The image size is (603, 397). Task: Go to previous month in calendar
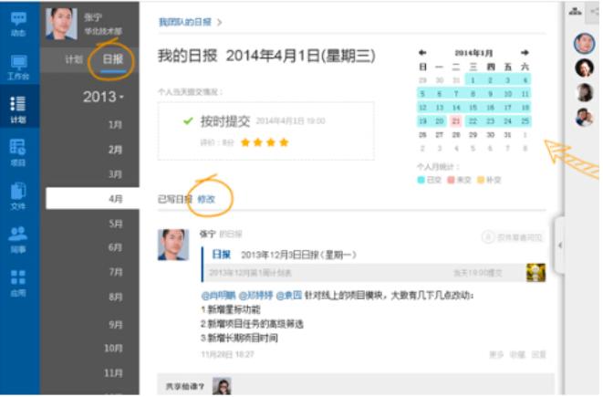tap(422, 52)
